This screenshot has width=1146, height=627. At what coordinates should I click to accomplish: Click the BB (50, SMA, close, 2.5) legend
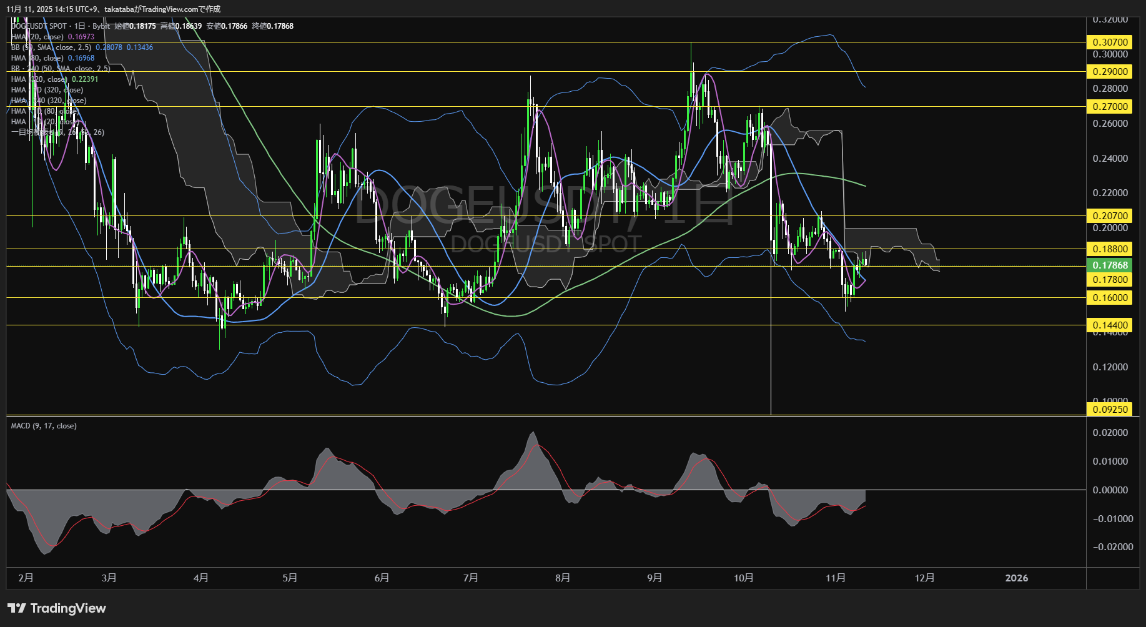[x=51, y=47]
